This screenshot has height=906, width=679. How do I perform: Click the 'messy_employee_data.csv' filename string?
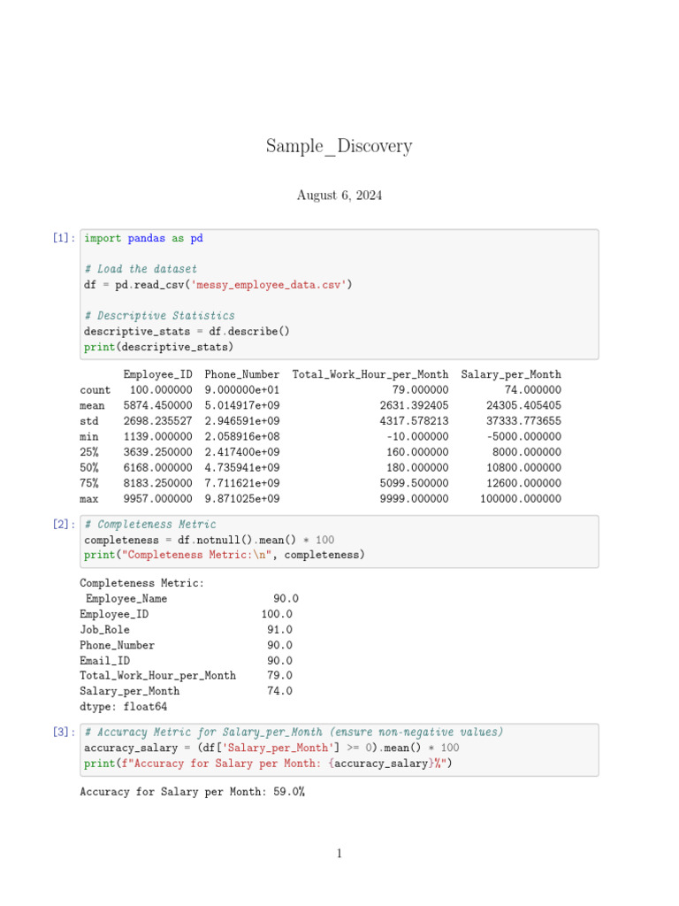tap(269, 285)
